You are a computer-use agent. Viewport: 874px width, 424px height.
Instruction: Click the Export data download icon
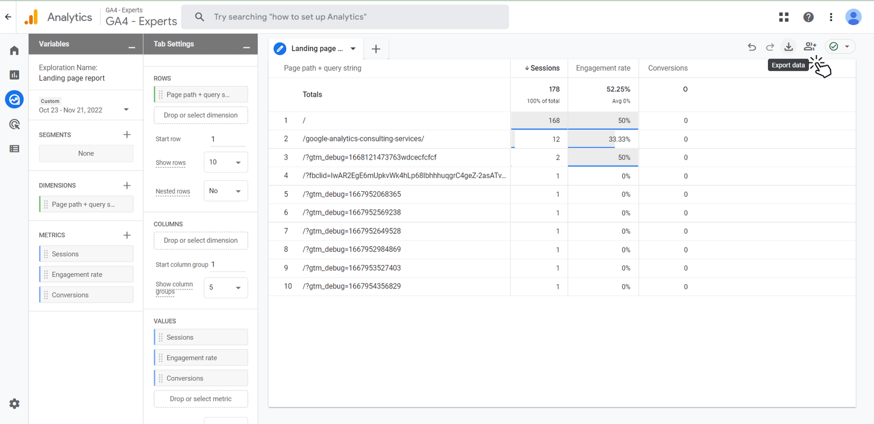click(788, 47)
